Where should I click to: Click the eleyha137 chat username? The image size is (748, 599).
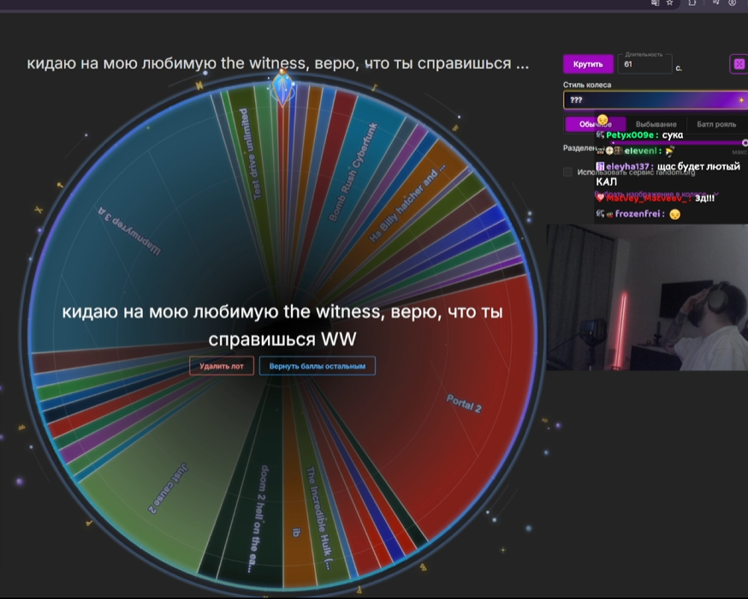627,167
